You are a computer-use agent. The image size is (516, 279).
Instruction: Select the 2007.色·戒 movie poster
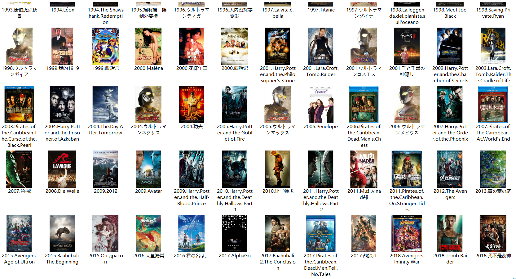pyautogui.click(x=19, y=169)
